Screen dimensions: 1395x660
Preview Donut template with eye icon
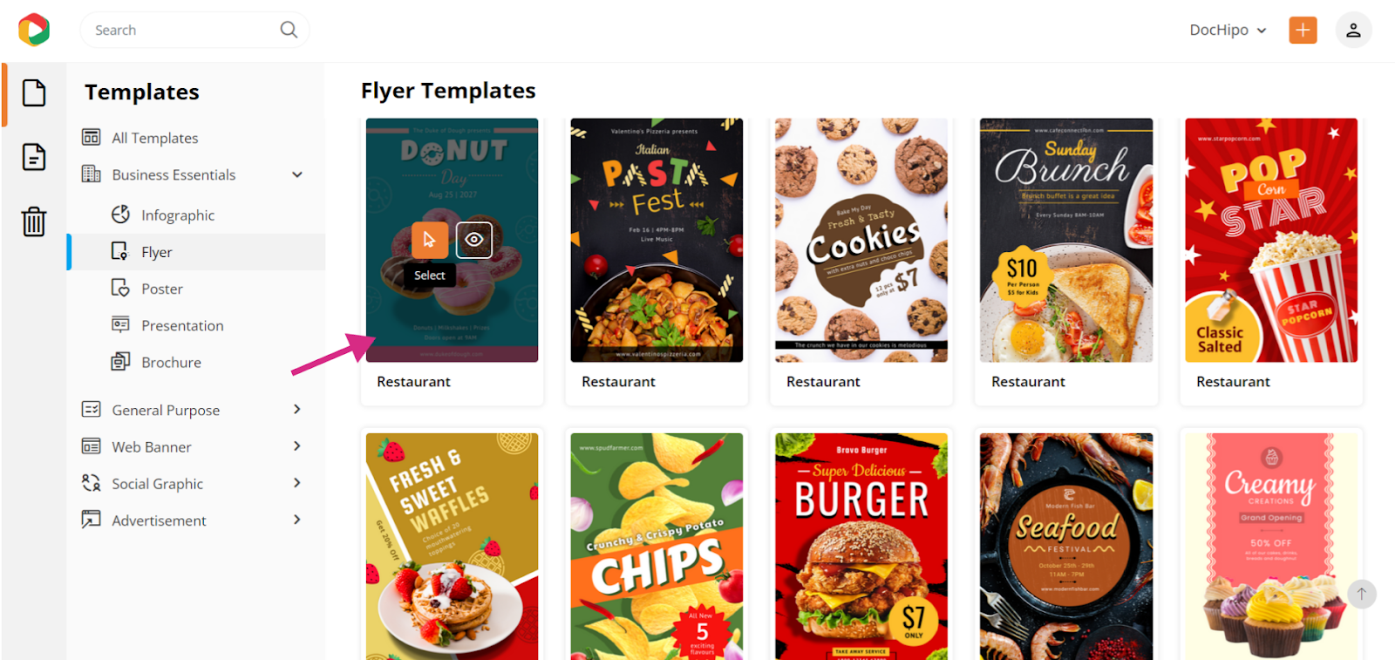click(473, 240)
